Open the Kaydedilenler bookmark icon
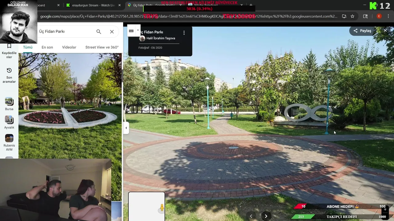 pyautogui.click(x=9, y=46)
